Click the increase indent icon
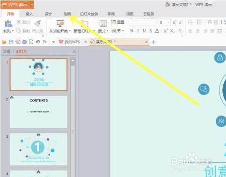Image resolution: width=226 pixels, height=177 pixels. [x=216, y=22]
